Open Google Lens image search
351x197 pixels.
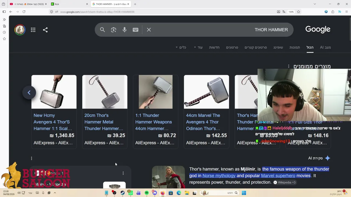(114, 30)
